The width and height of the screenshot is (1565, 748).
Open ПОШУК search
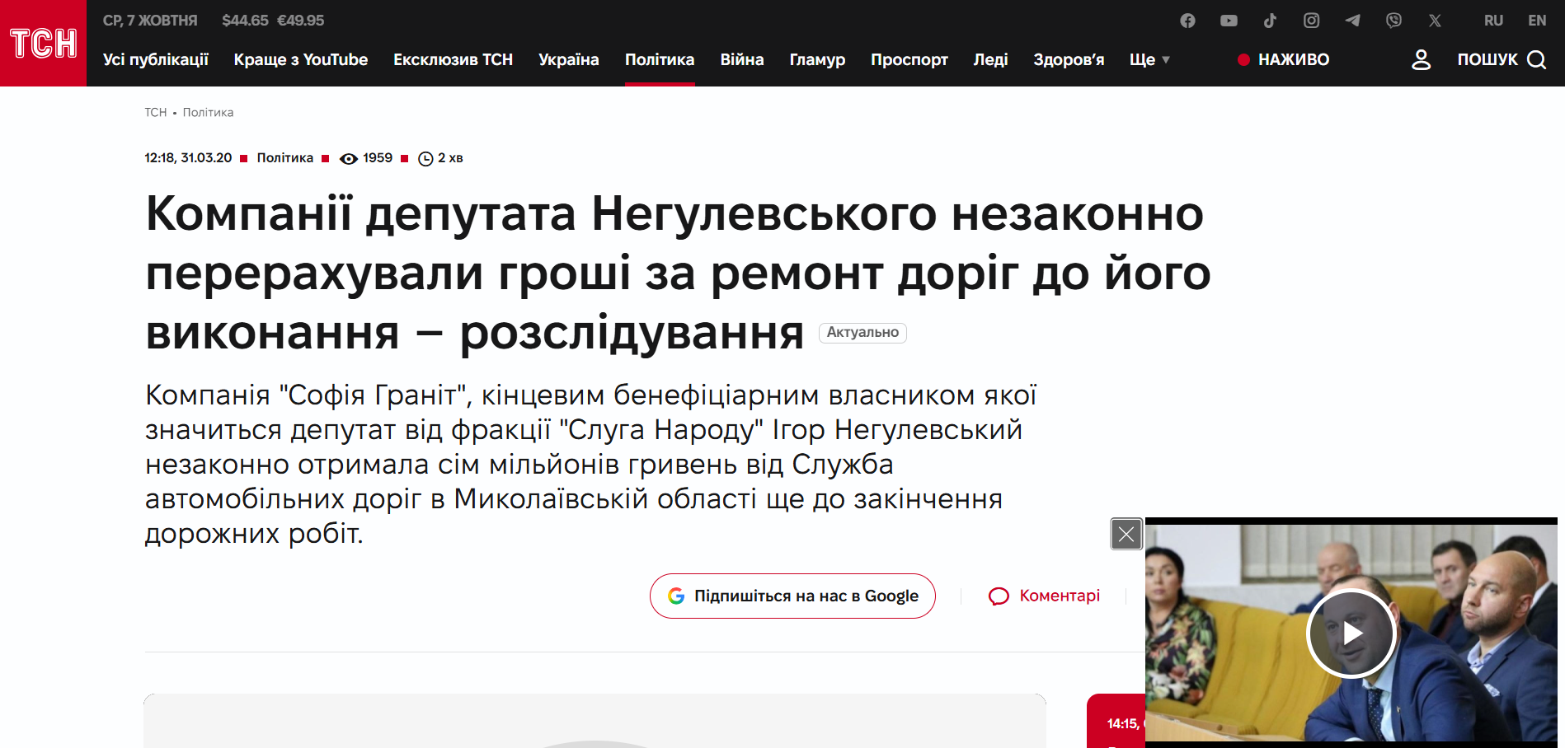[x=1502, y=59]
